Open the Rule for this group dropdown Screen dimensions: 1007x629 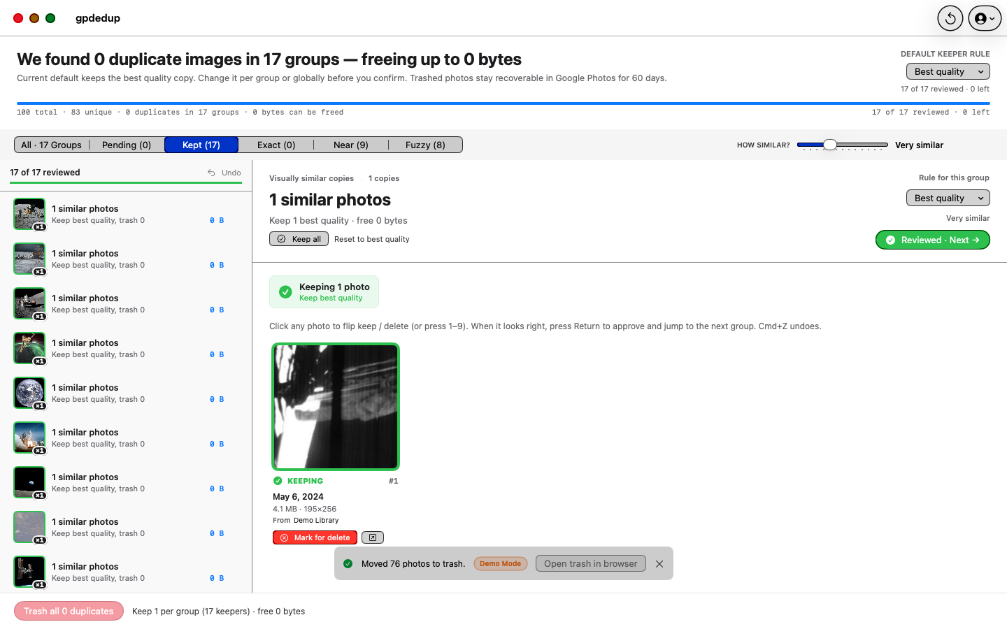click(948, 198)
